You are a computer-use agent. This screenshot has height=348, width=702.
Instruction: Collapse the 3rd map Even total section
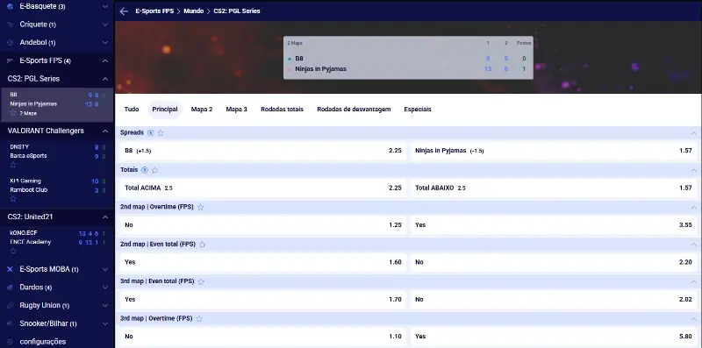click(x=694, y=281)
